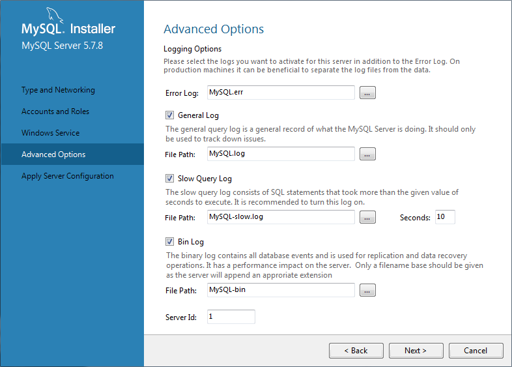
Task: Open the Type and Networking step
Action: tap(58, 90)
